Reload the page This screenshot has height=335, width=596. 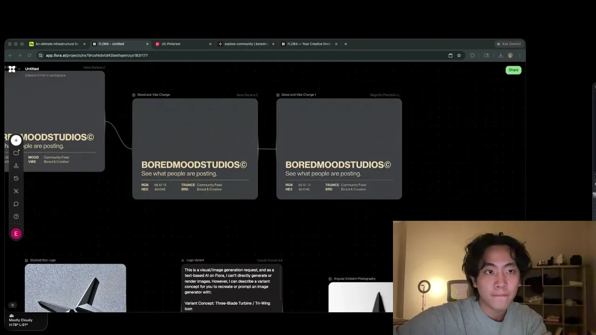29,55
